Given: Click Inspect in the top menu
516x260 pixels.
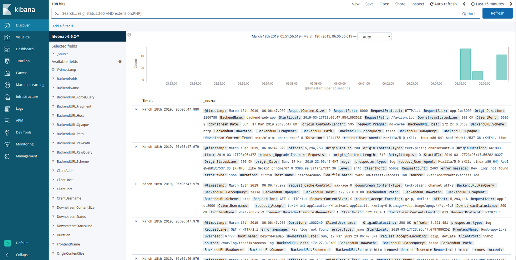Looking at the screenshot, I should (418, 4).
